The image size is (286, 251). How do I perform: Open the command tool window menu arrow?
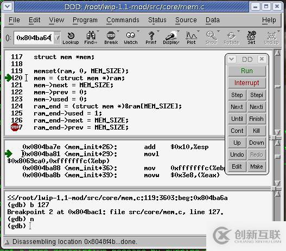coord(232,59)
